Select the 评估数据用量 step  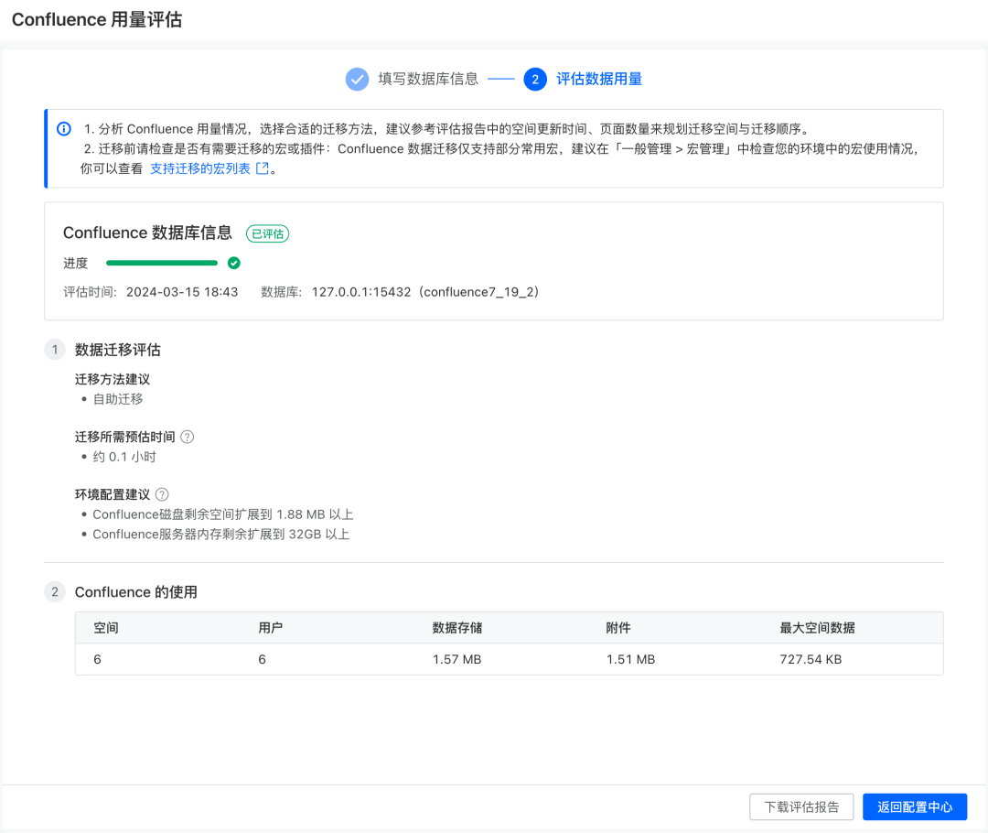(x=599, y=79)
